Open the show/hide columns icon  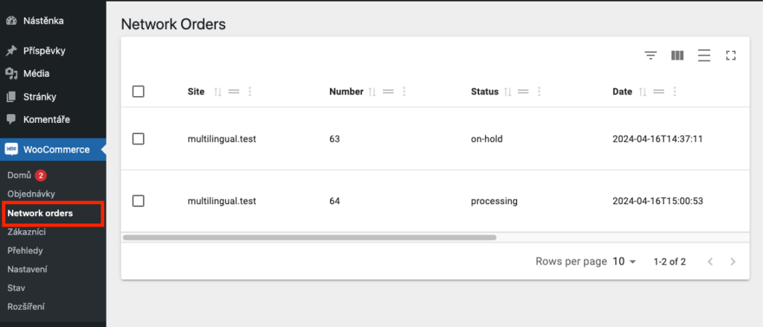coord(677,55)
